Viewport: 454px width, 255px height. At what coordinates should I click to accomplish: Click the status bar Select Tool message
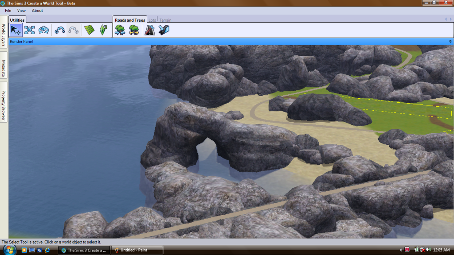click(x=51, y=242)
